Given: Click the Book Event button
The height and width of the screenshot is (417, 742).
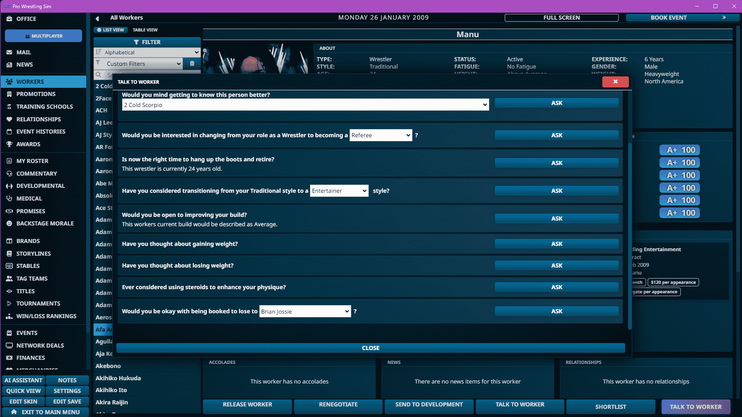Looking at the screenshot, I should pyautogui.click(x=683, y=18).
